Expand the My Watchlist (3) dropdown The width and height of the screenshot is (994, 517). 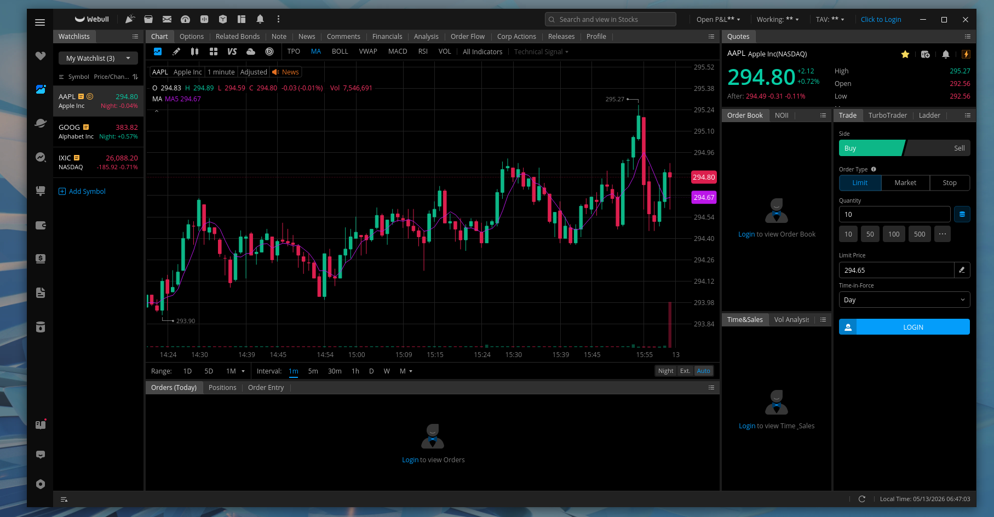tap(98, 58)
